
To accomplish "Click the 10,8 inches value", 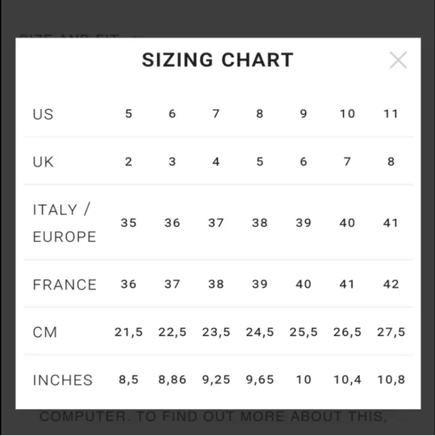I will coord(391,380).
